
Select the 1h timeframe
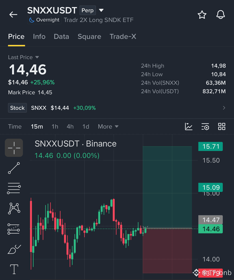(x=55, y=127)
